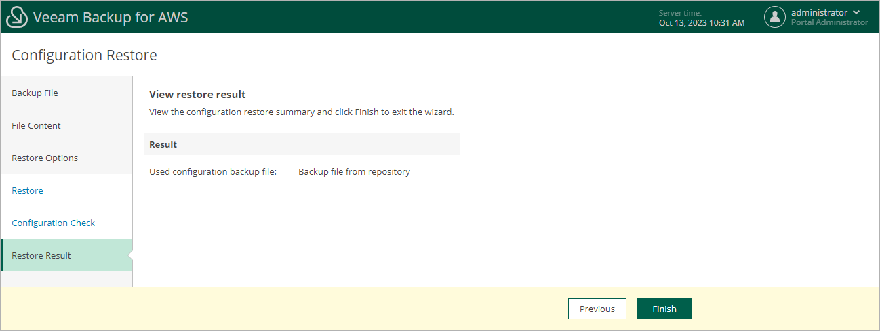The width and height of the screenshot is (880, 331).
Task: Click the View restore result heading
Action: coord(197,94)
